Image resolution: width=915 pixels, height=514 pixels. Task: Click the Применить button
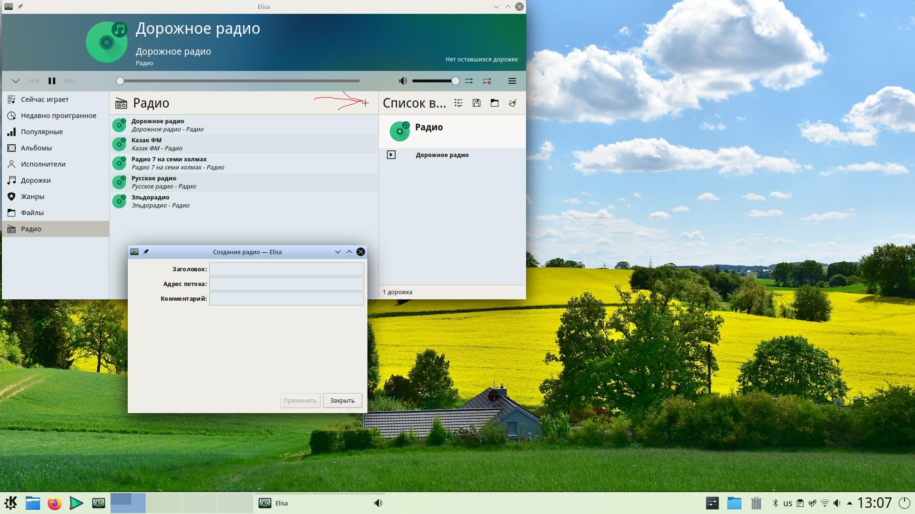[x=300, y=400]
